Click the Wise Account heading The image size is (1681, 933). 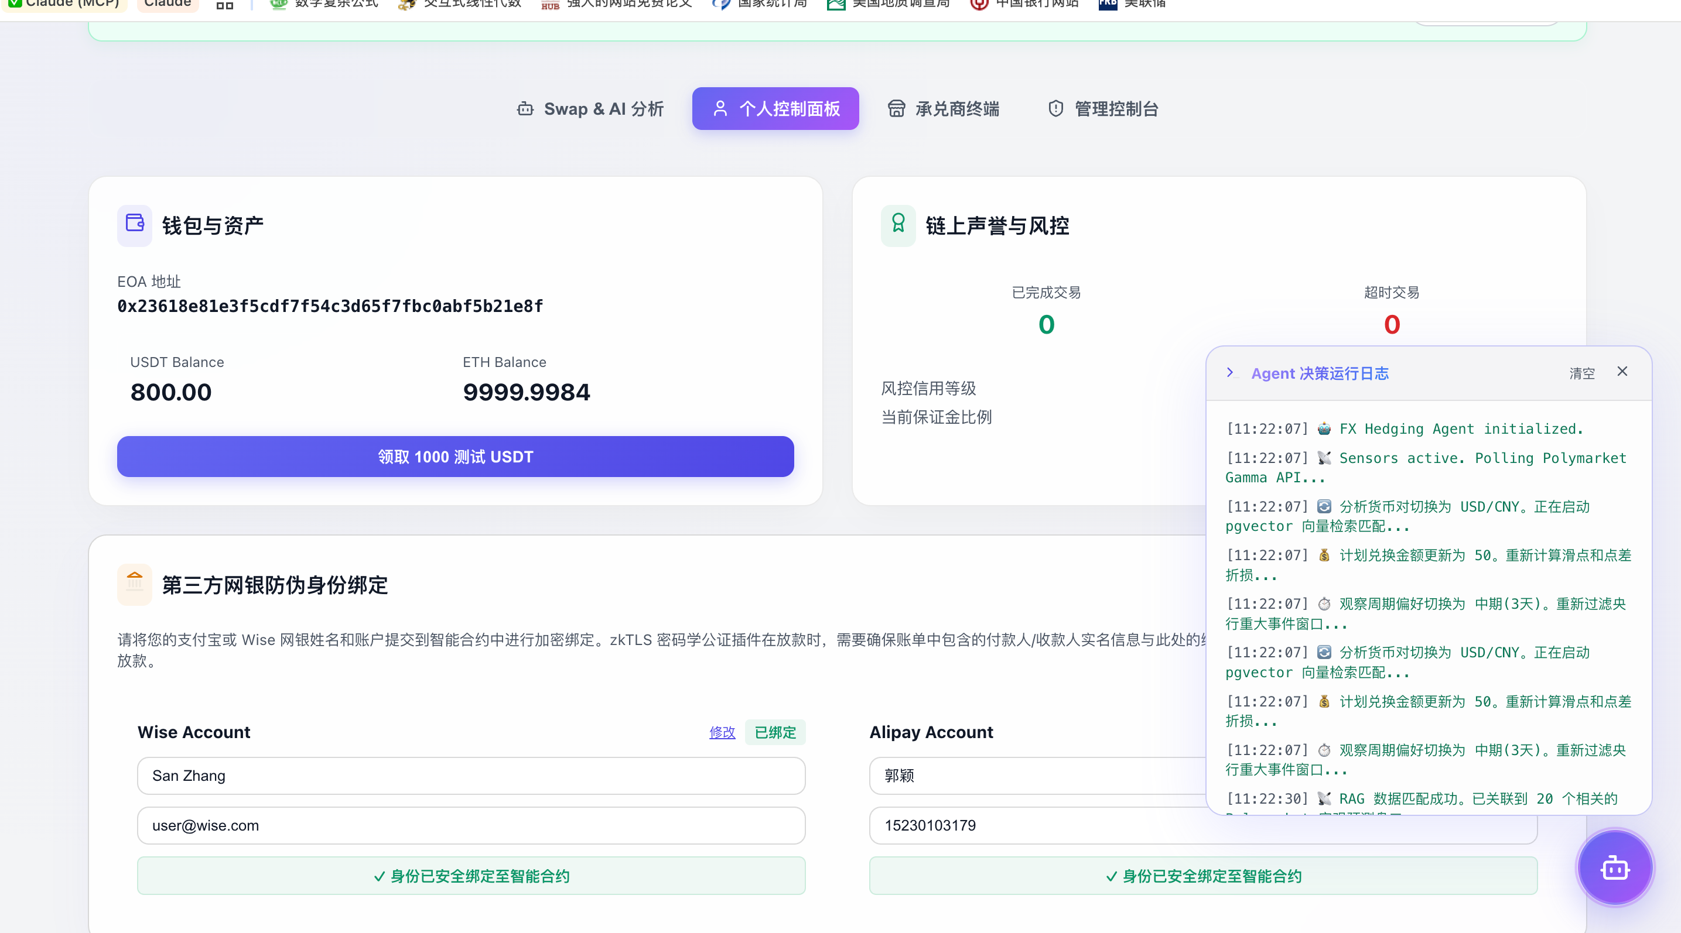tap(194, 732)
